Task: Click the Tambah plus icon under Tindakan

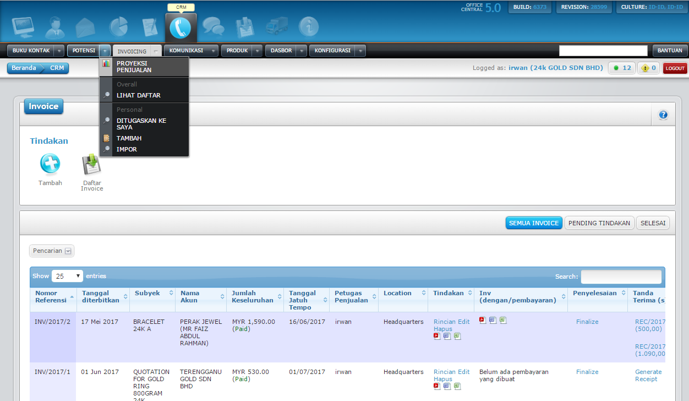Action: 50,164
